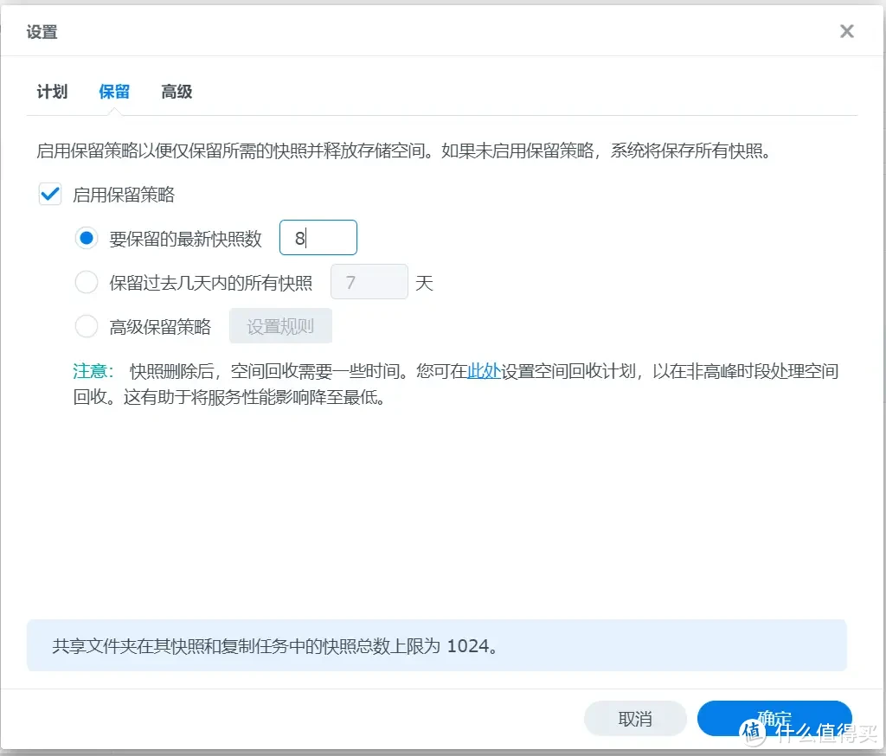886x756 pixels.
Task: Uncheck 启用保留策略 checkbox
Action: coord(49,194)
